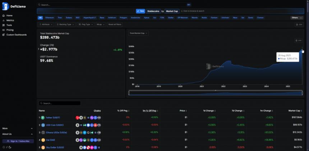Click the center grip of chart range slider
The width and height of the screenshot is (309, 151).
(216, 91)
